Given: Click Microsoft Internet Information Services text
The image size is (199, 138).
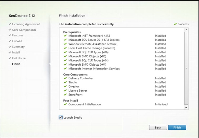Looking at the screenshot, I should click(94, 68).
